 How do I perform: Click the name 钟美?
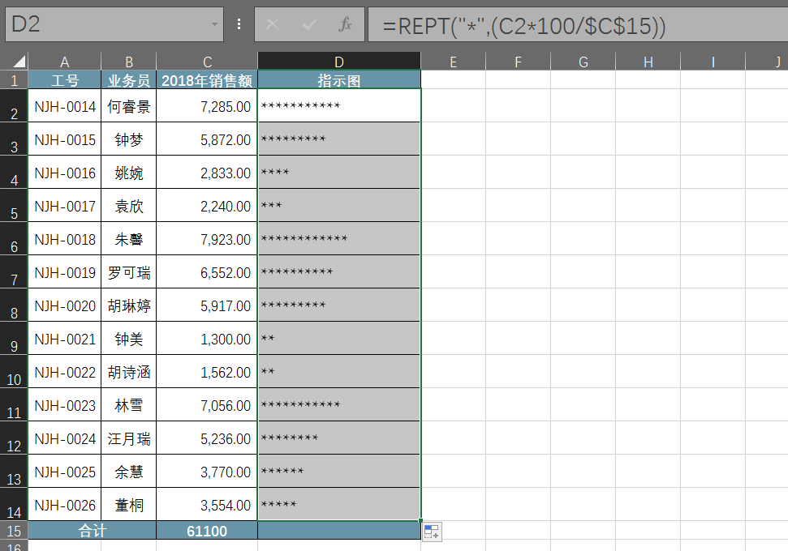point(129,338)
